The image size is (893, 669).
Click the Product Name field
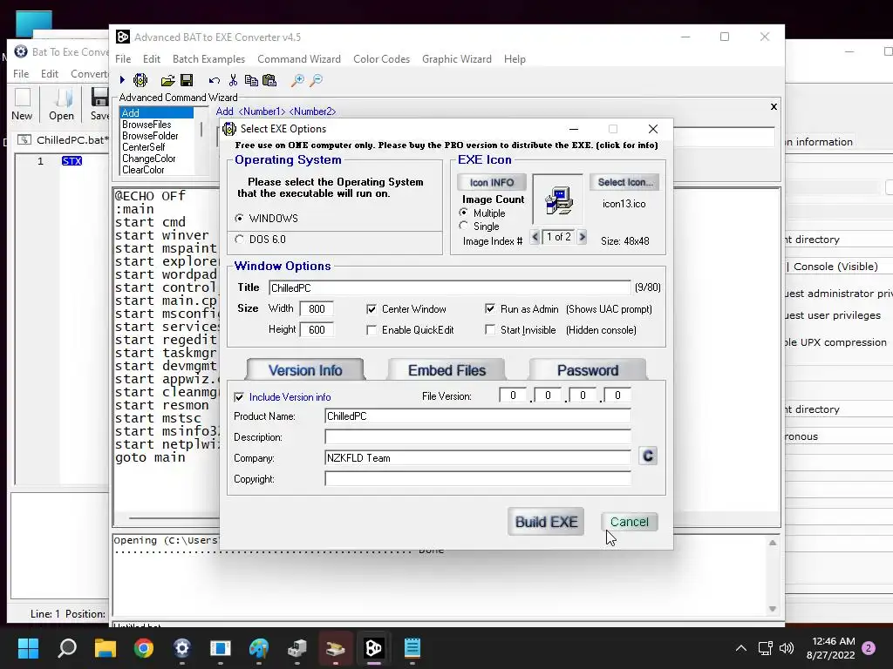pos(478,416)
